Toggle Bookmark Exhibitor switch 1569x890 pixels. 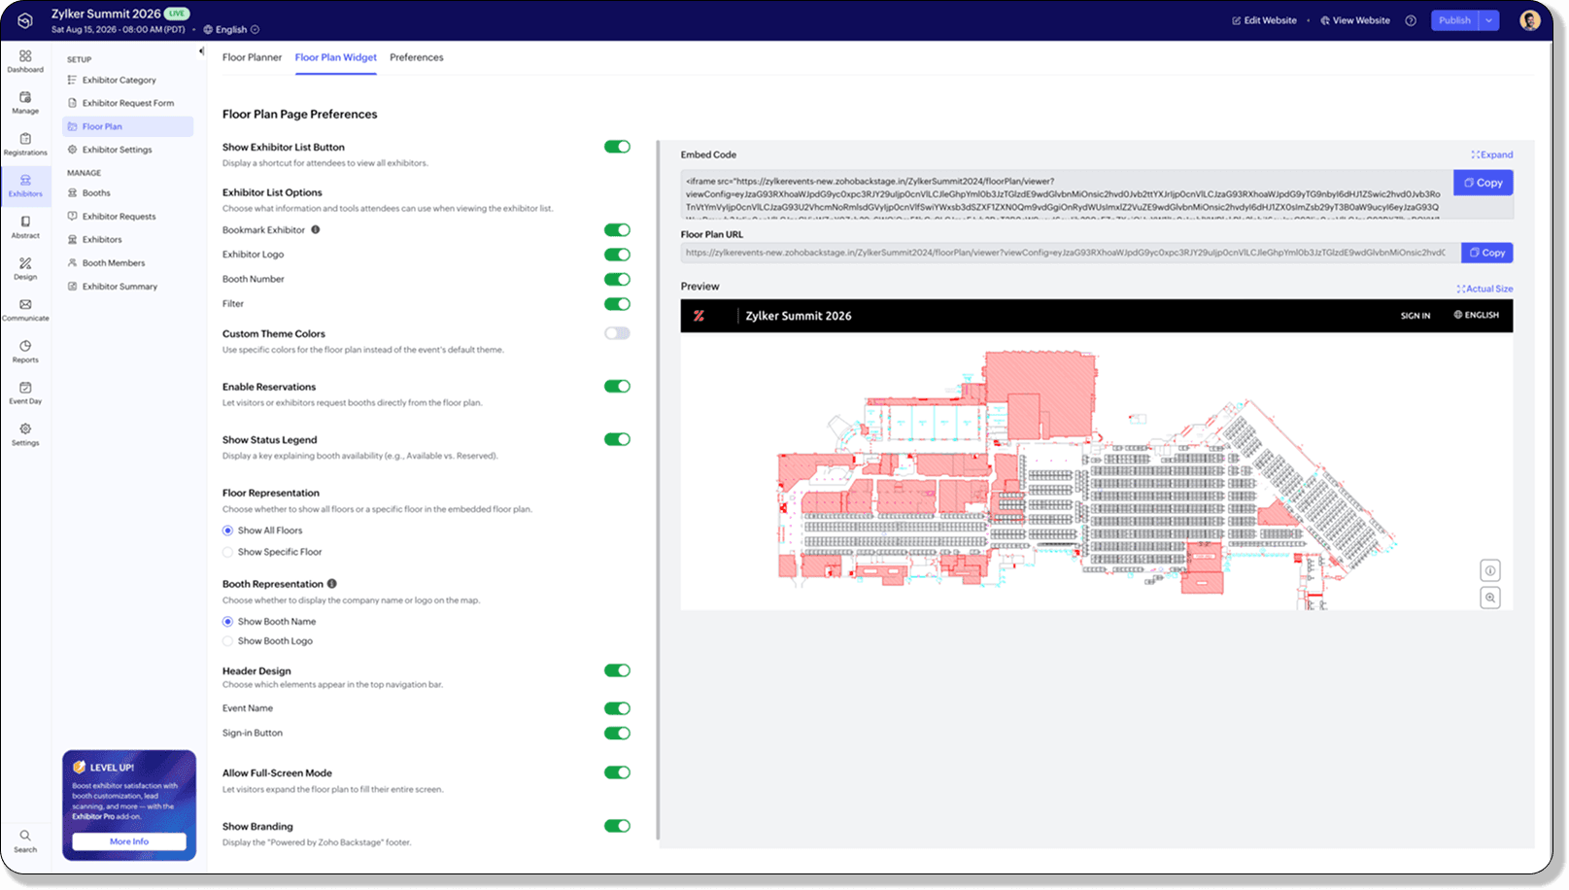coord(617,230)
